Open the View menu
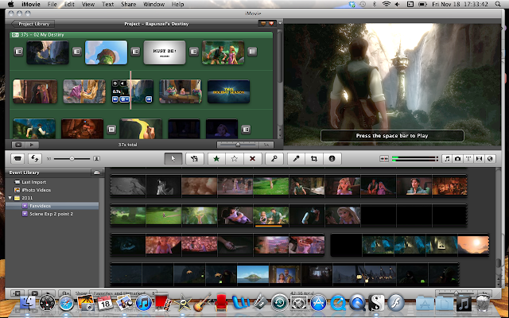Image resolution: width=509 pixels, height=318 pixels. 88,4
